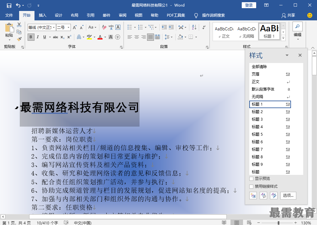Enable the 显示预览 checkbox

coord(251,179)
